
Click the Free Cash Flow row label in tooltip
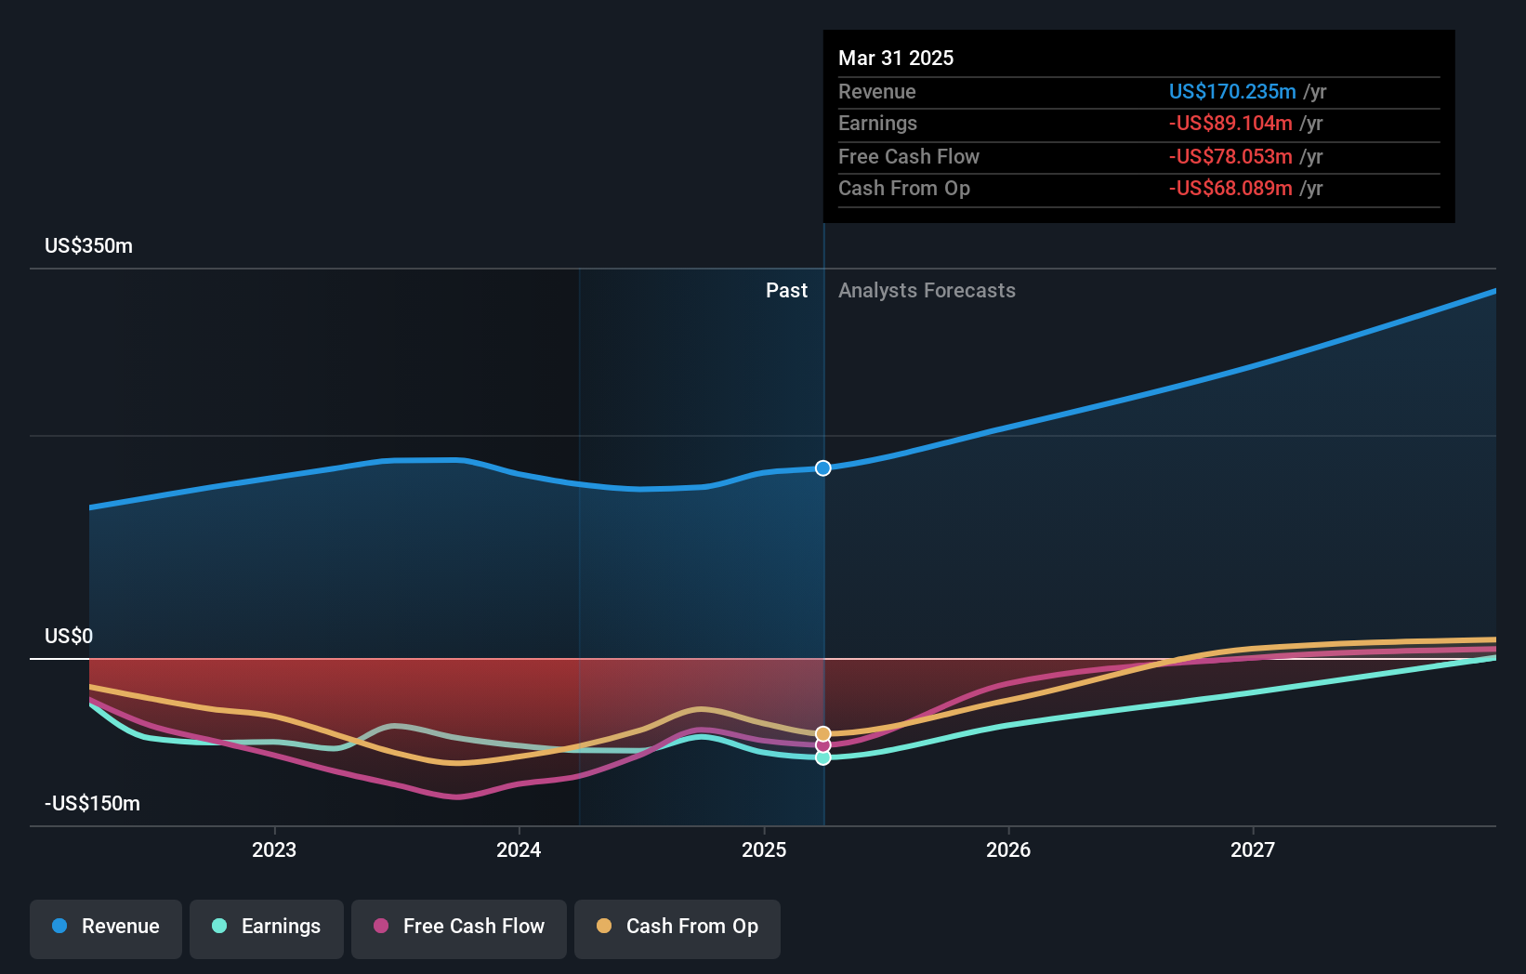coord(909,157)
